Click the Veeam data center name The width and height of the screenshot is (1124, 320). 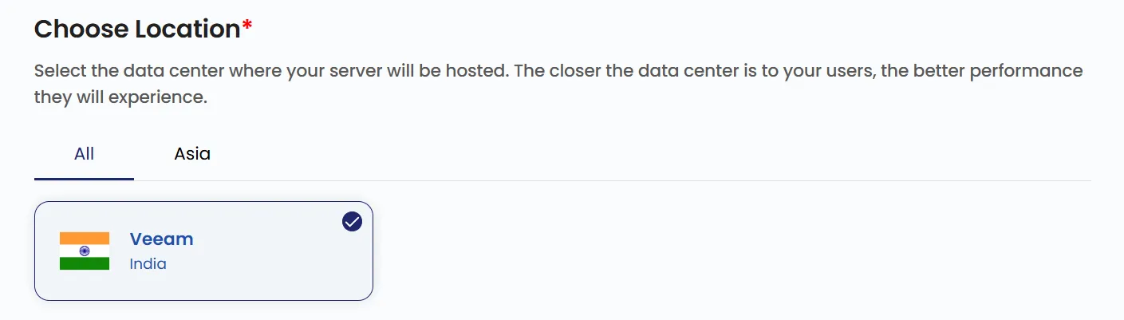(x=161, y=239)
